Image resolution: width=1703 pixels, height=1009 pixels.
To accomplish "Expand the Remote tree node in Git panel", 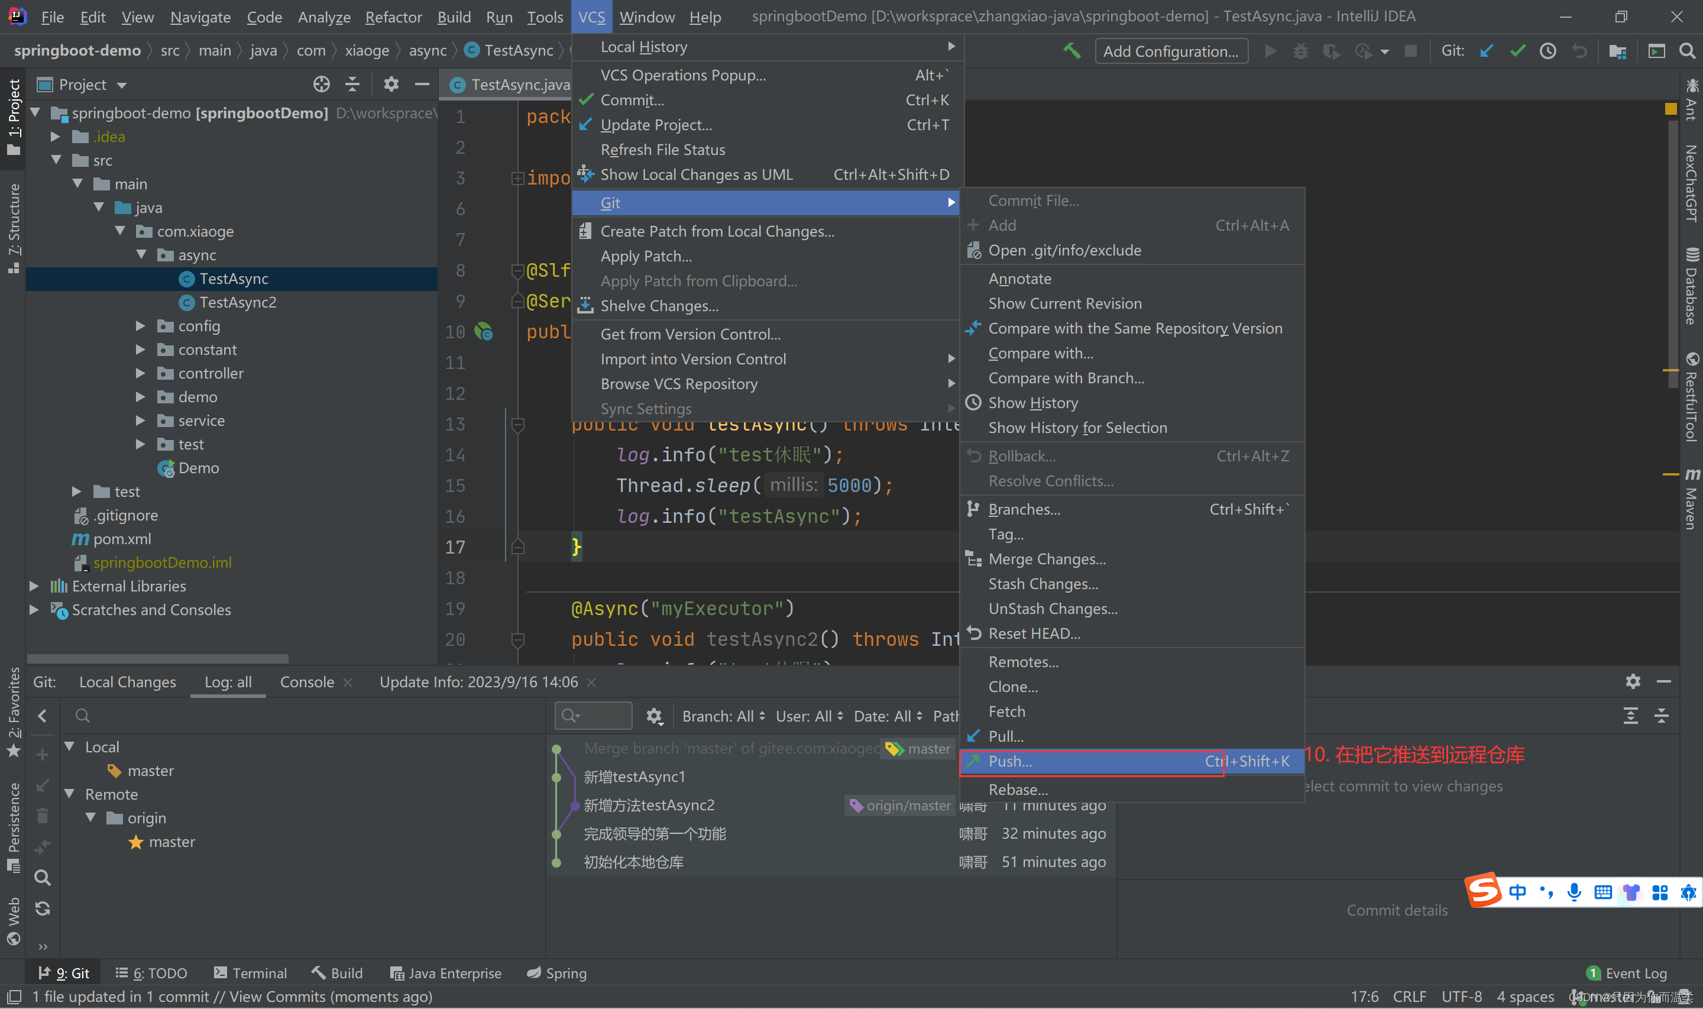I will coord(69,793).
